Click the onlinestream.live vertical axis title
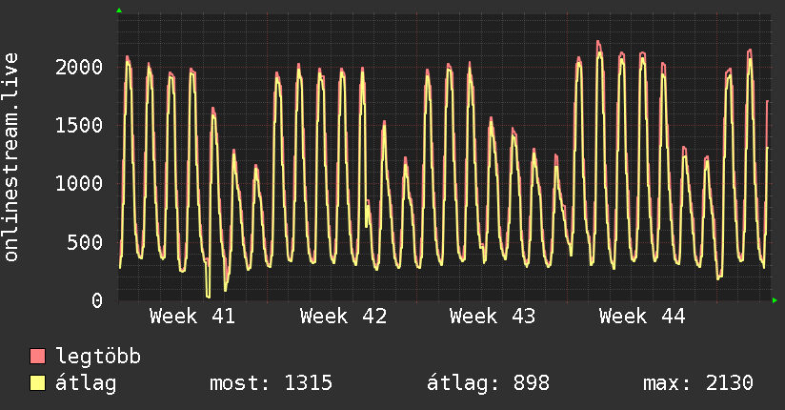Screen dimensions: 785x410 [11, 157]
